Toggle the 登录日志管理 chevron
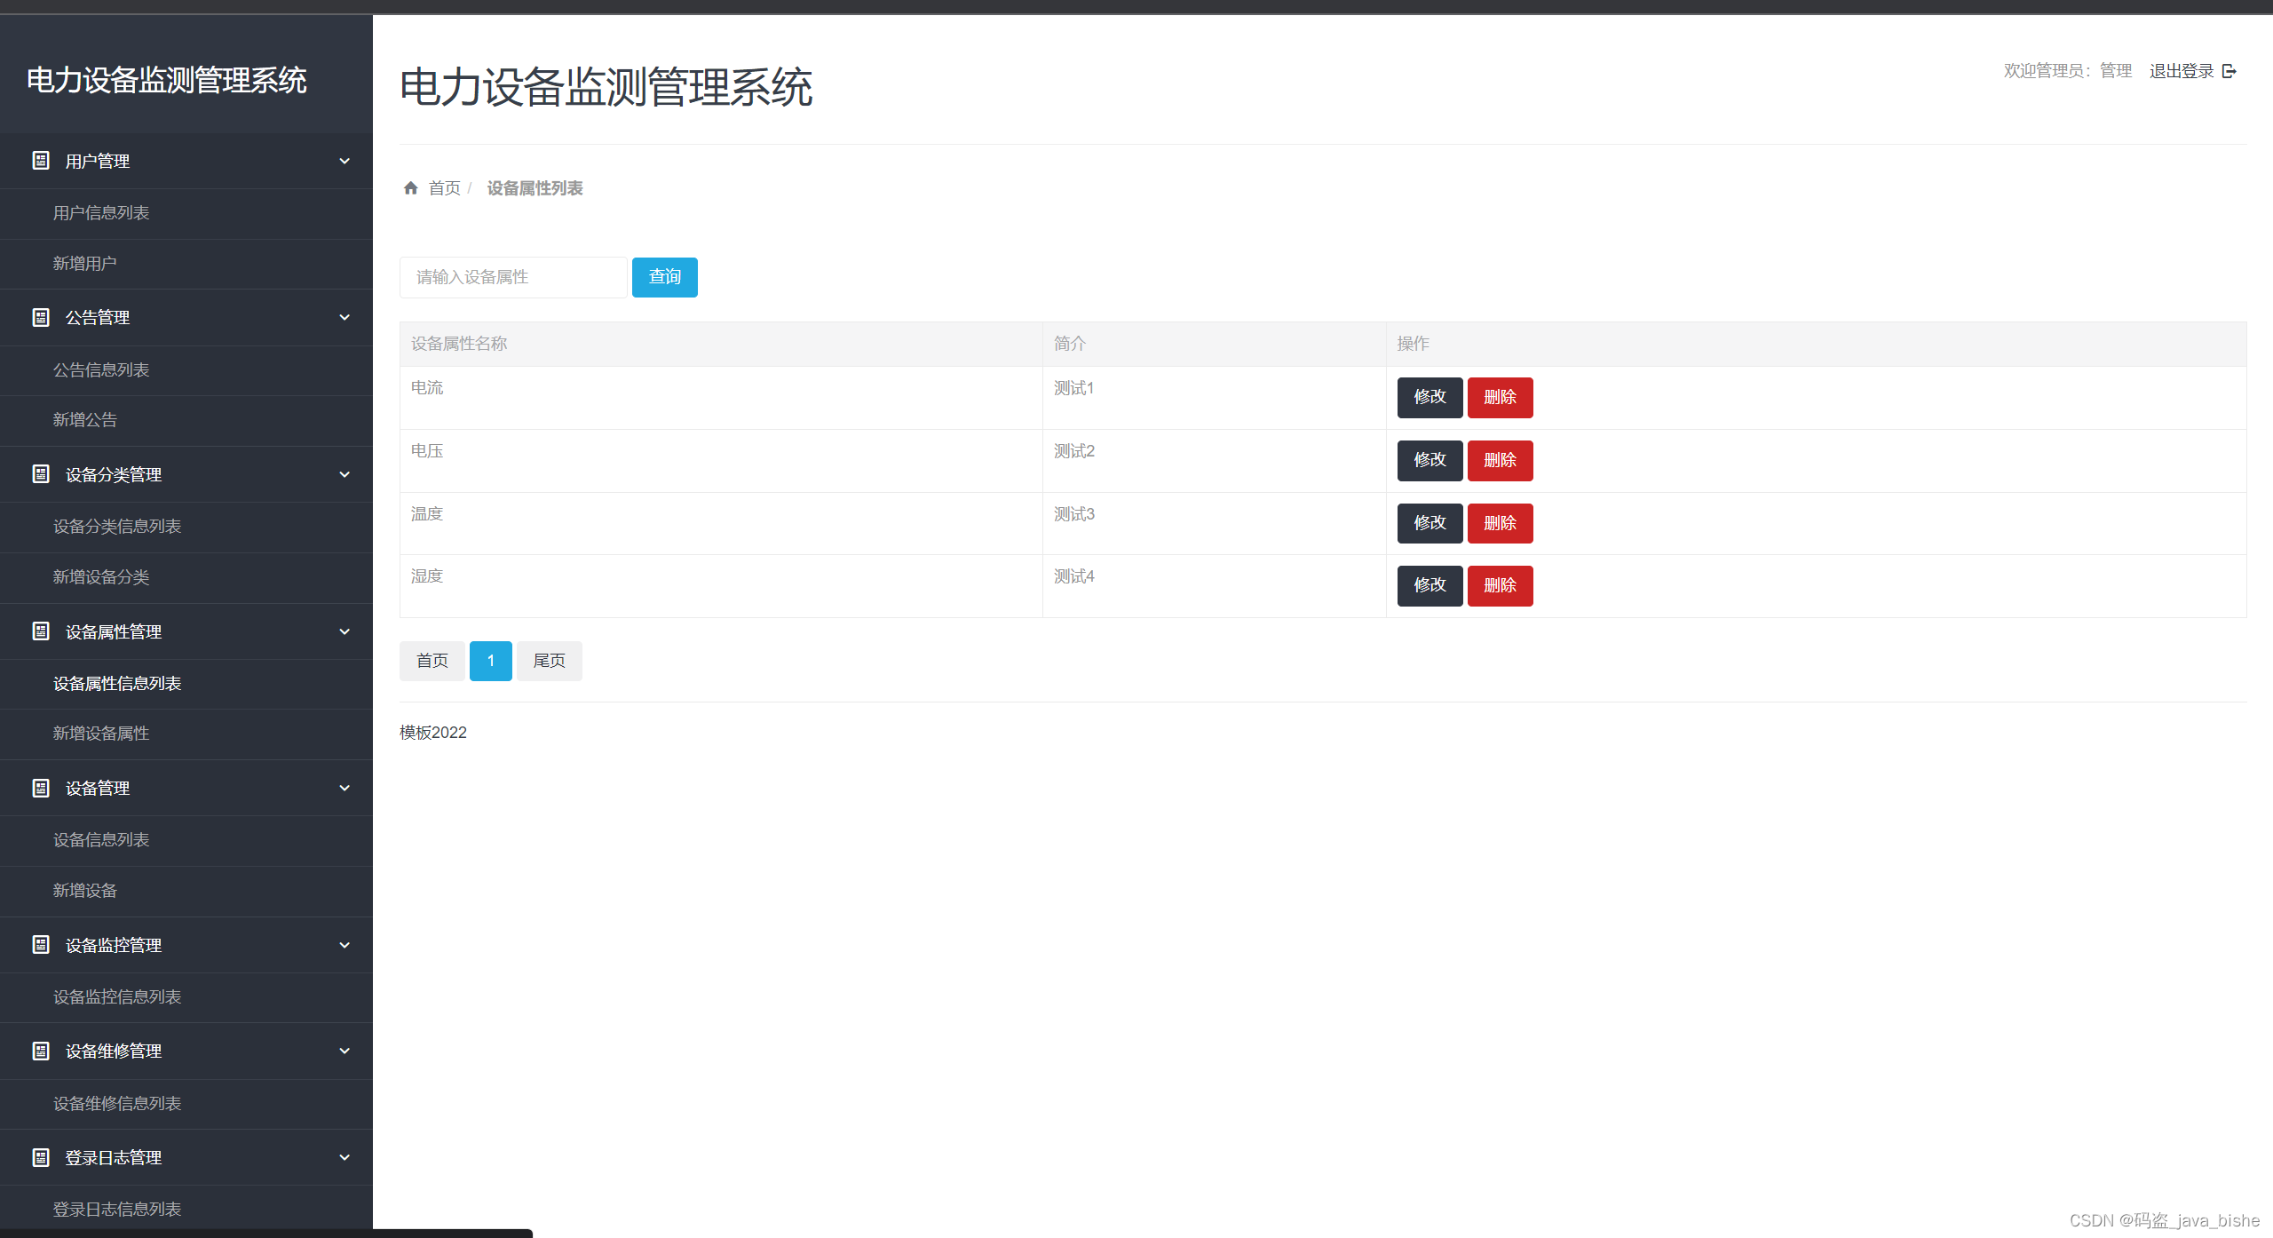 [x=345, y=1157]
